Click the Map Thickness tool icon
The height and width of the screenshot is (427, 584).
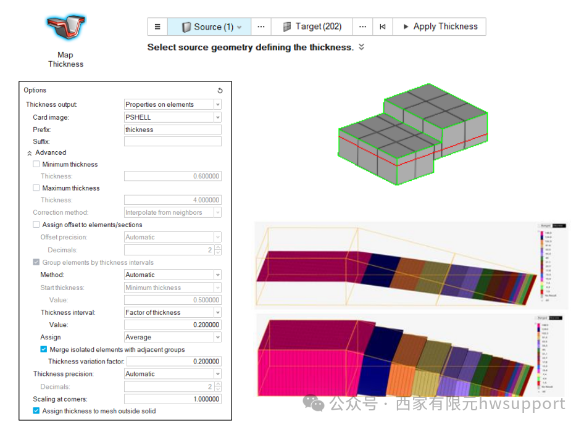(x=66, y=27)
